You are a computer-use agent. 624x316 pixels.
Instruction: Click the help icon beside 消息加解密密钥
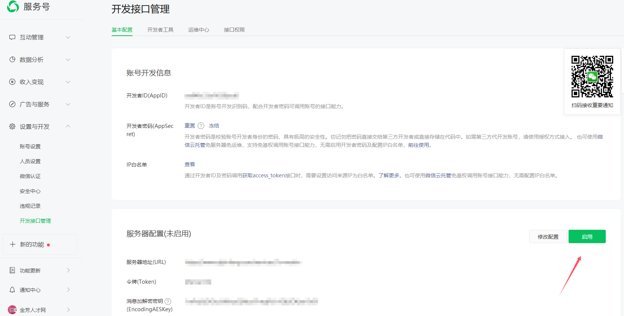pyautogui.click(x=168, y=301)
